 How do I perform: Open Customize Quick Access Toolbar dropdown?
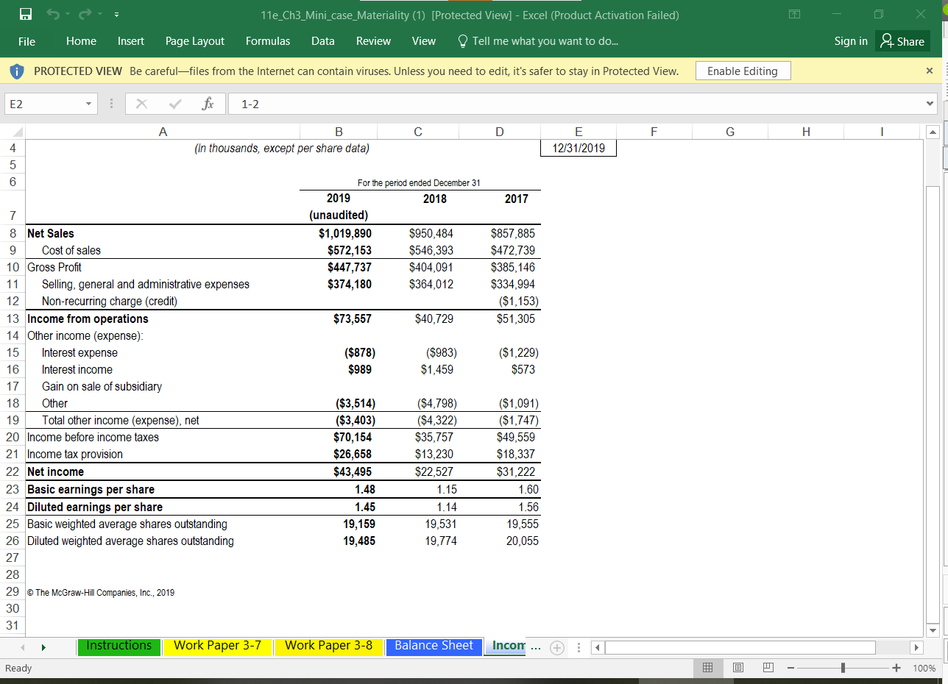click(x=116, y=15)
